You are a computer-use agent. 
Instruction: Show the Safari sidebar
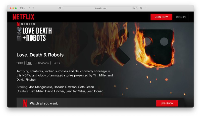coord(21,8)
